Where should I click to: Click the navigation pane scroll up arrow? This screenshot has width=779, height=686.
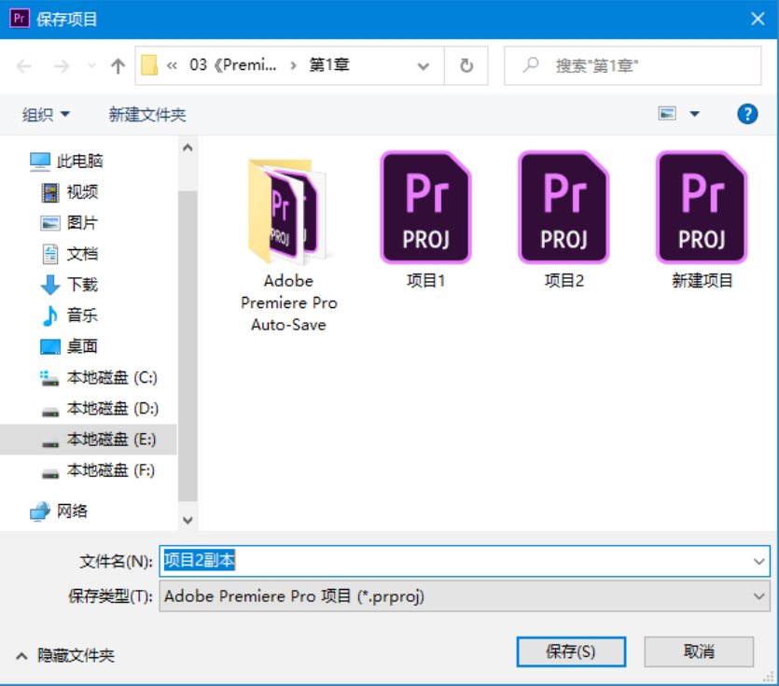[x=188, y=147]
